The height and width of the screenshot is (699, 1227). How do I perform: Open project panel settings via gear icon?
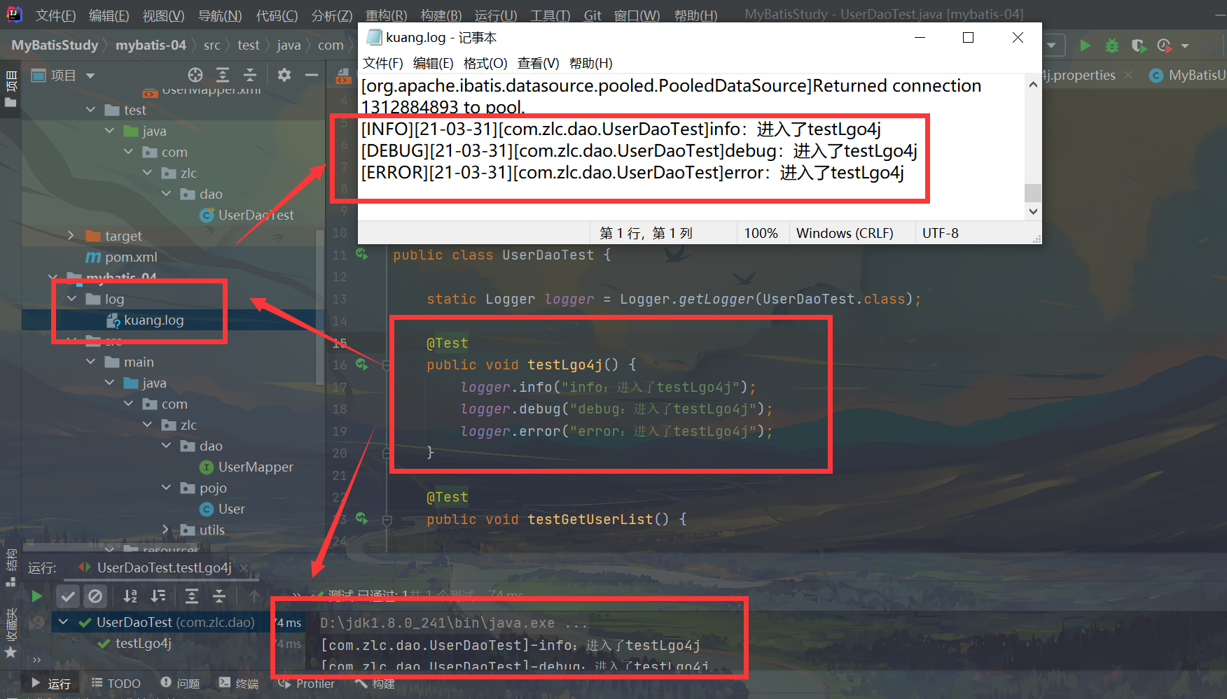[x=284, y=75]
